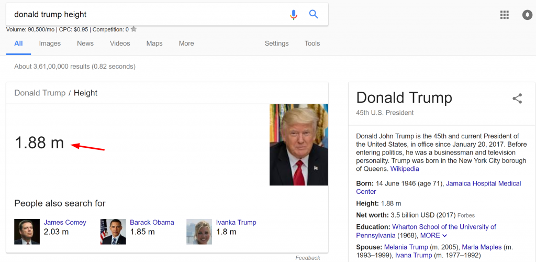536x262 pixels.
Task: Click the 'Height: 1.88 m' panel row
Action: 379,204
